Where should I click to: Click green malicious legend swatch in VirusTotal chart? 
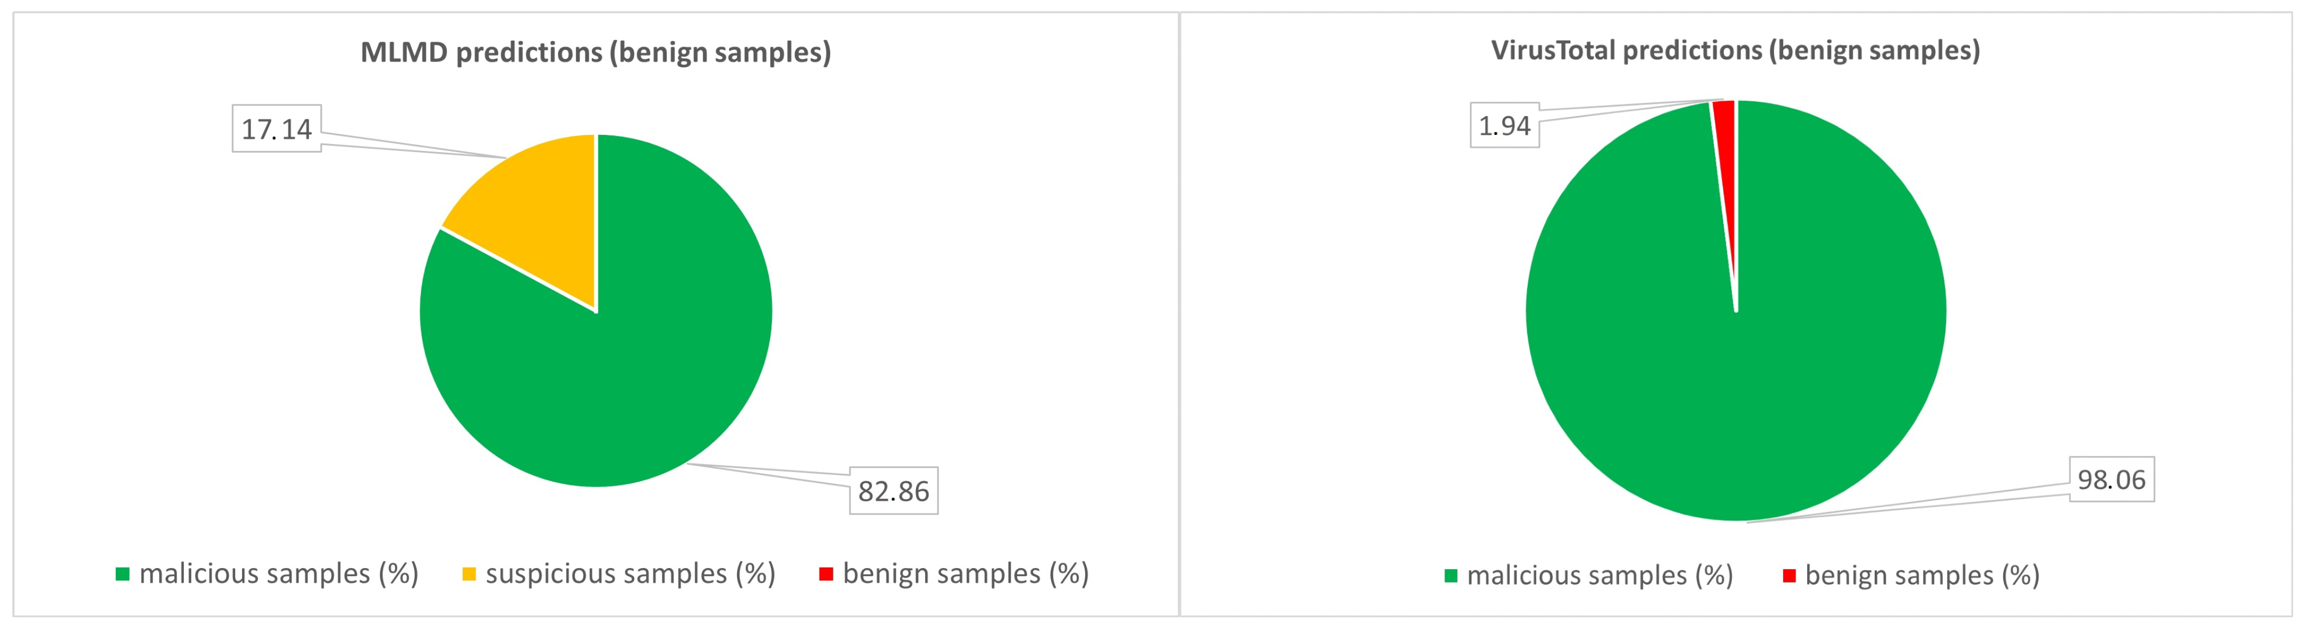1451,576
